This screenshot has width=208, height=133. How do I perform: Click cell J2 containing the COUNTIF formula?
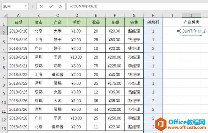191,31
